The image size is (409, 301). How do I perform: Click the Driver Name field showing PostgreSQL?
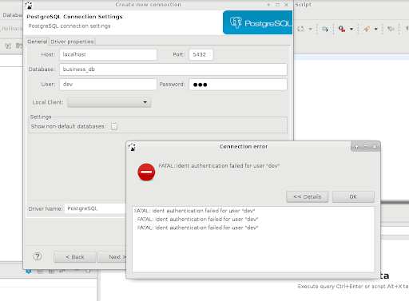pos(95,208)
